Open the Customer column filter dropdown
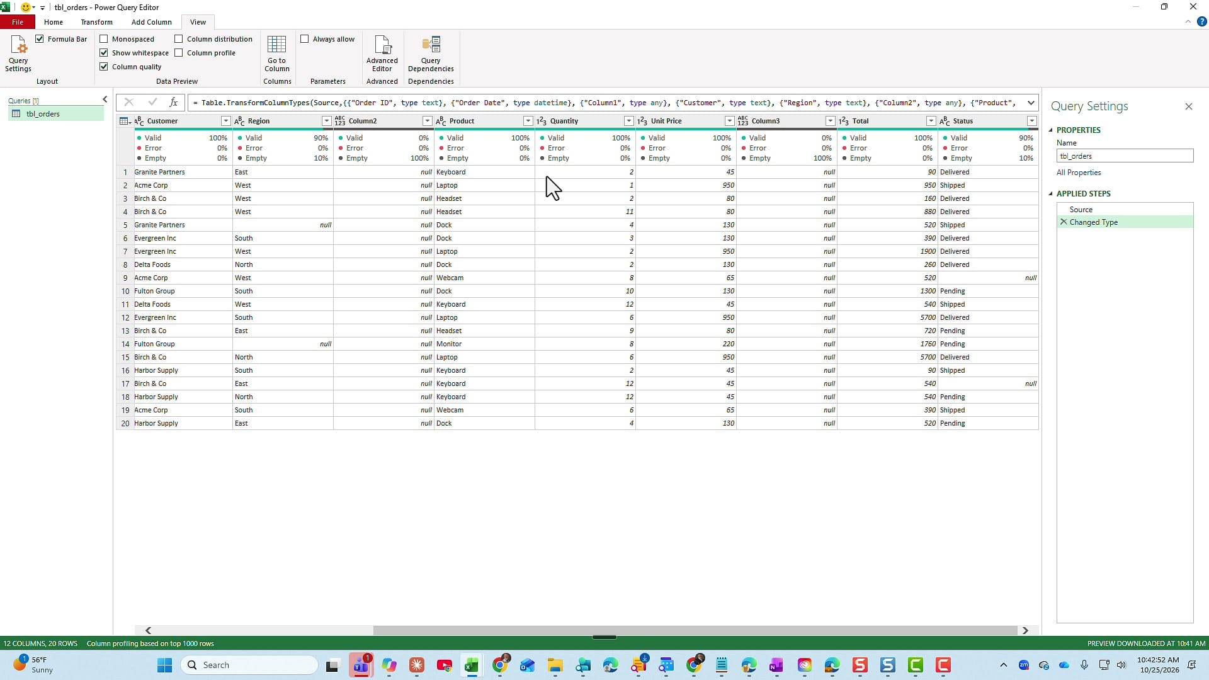Image resolution: width=1209 pixels, height=680 pixels. (225, 121)
